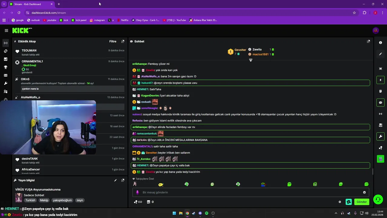Open the green headset support button
The width and height of the screenshot is (387, 218).
378,199
